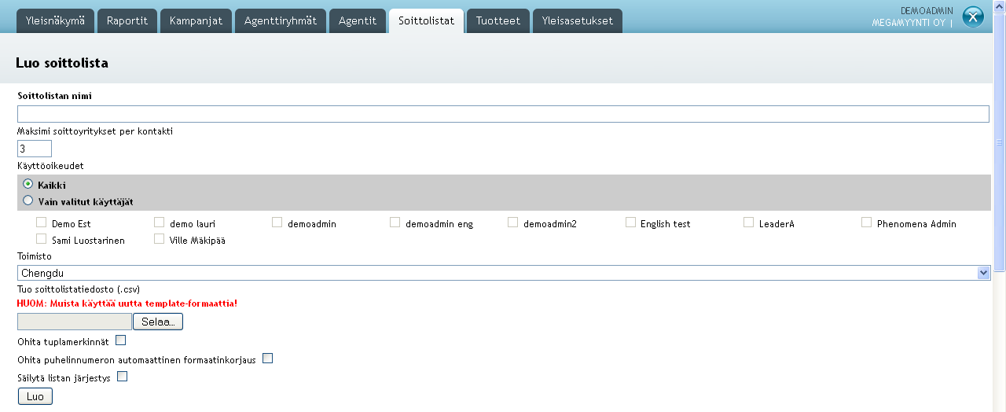Check the Sami Luostarinen checkbox
Screen dimensions: 1006x412
coord(42,239)
